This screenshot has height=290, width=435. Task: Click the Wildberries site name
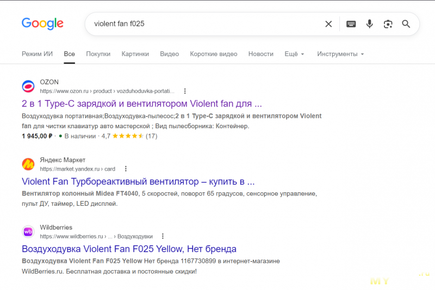pos(56,228)
